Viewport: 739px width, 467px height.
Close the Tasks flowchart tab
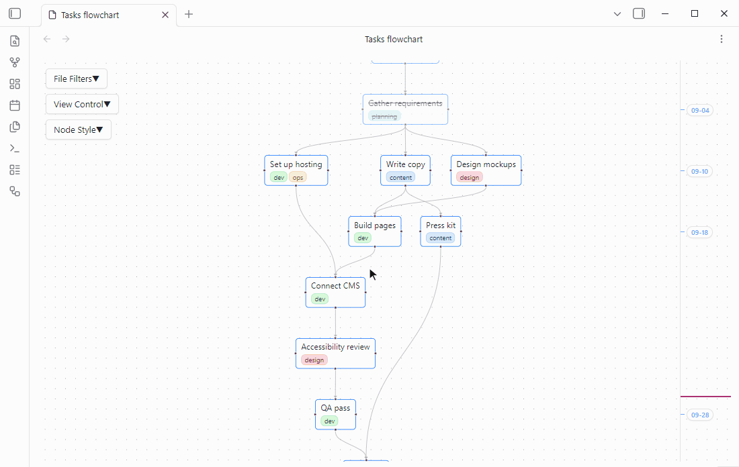click(x=165, y=15)
